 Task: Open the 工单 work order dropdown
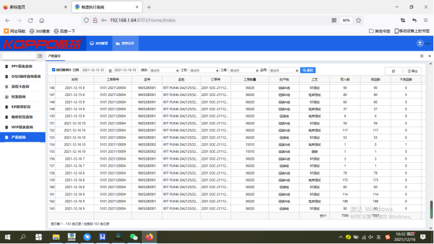tap(244, 71)
